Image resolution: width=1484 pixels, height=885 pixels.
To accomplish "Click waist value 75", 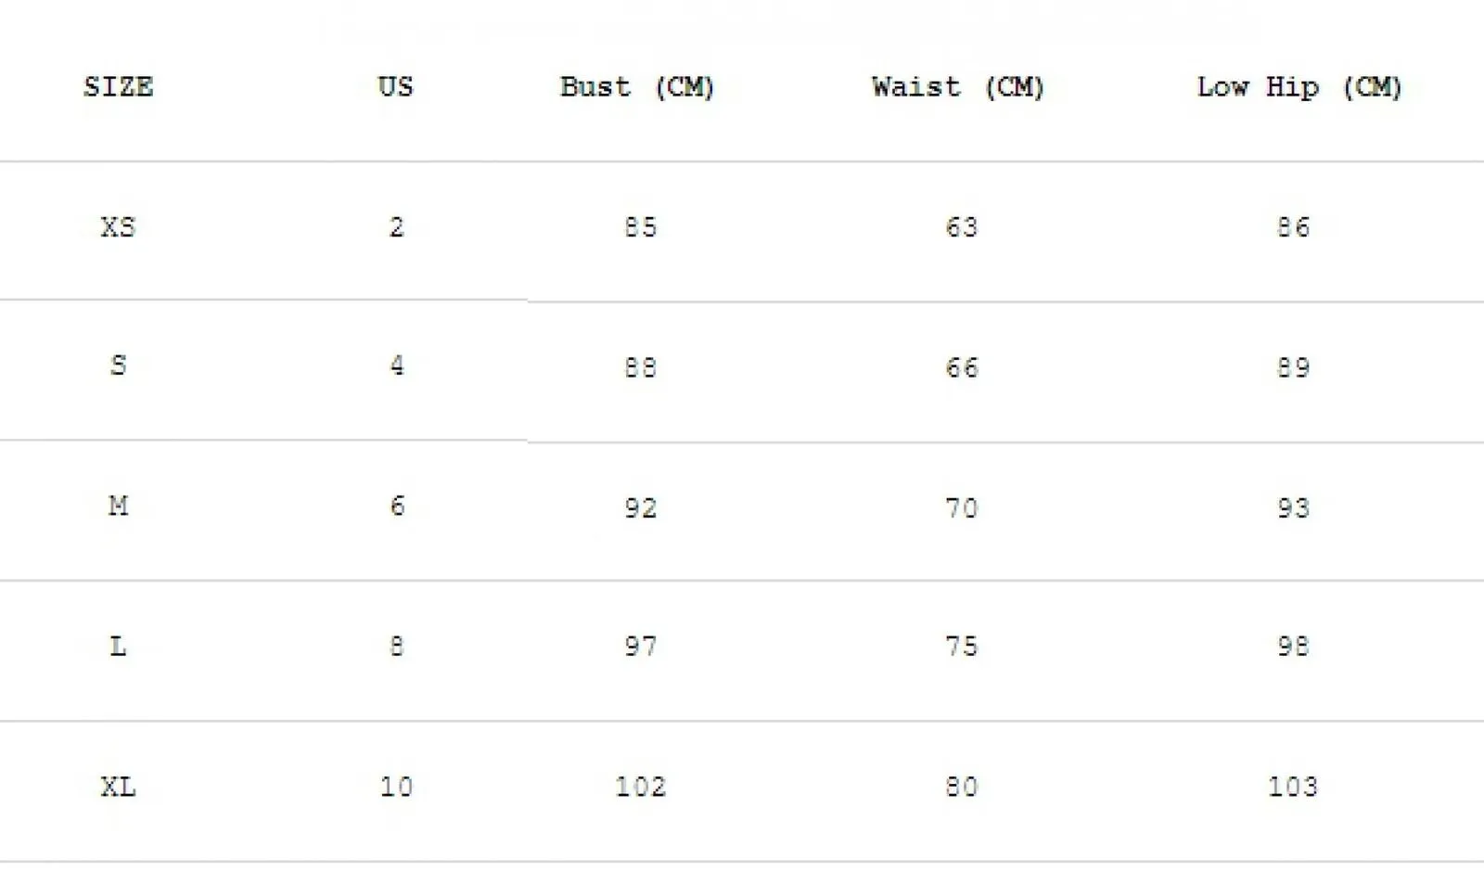I will pos(962,646).
